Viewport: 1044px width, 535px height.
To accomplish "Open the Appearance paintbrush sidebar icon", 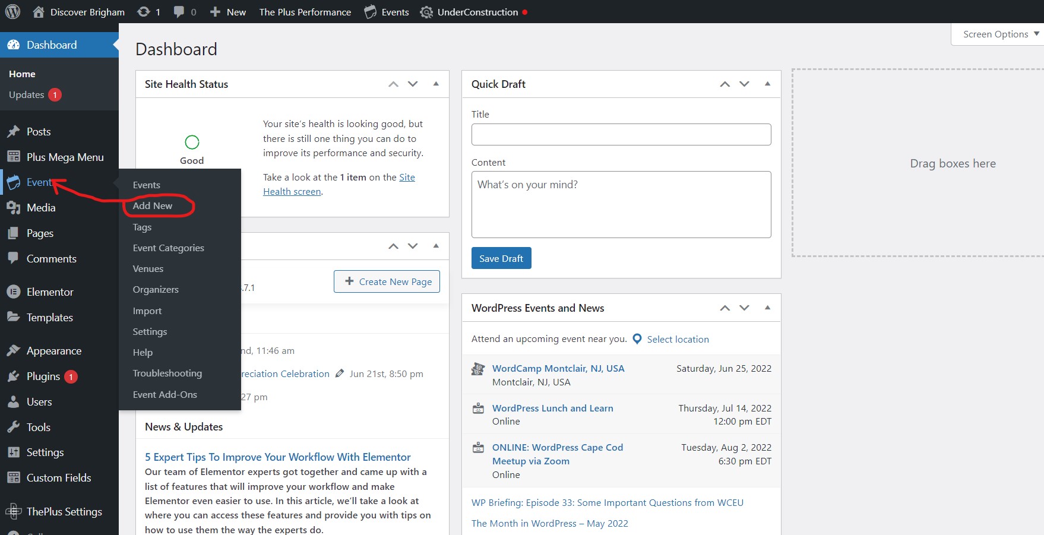I will tap(13, 351).
